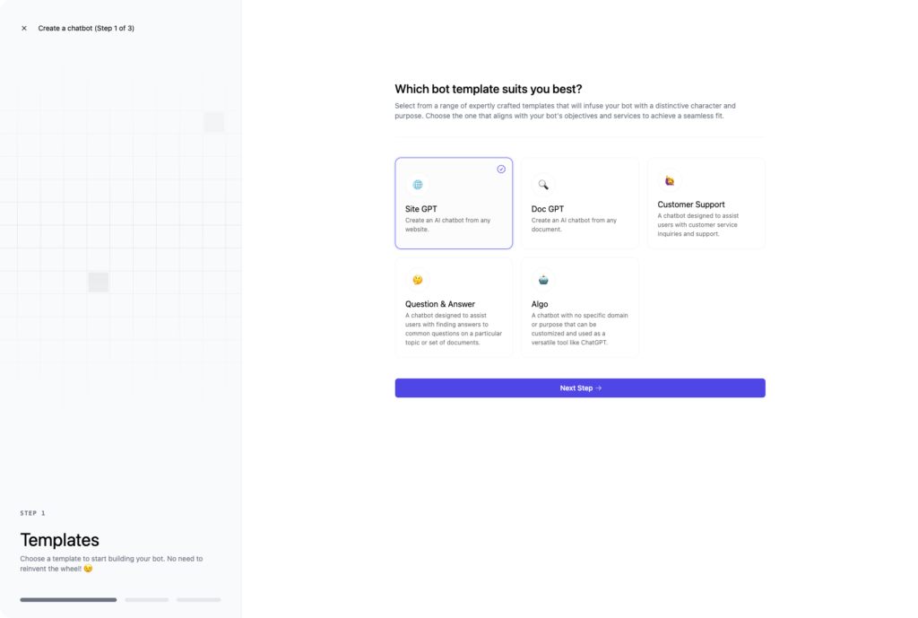
Task: Choose the Question & Answer template card
Action: tap(454, 307)
